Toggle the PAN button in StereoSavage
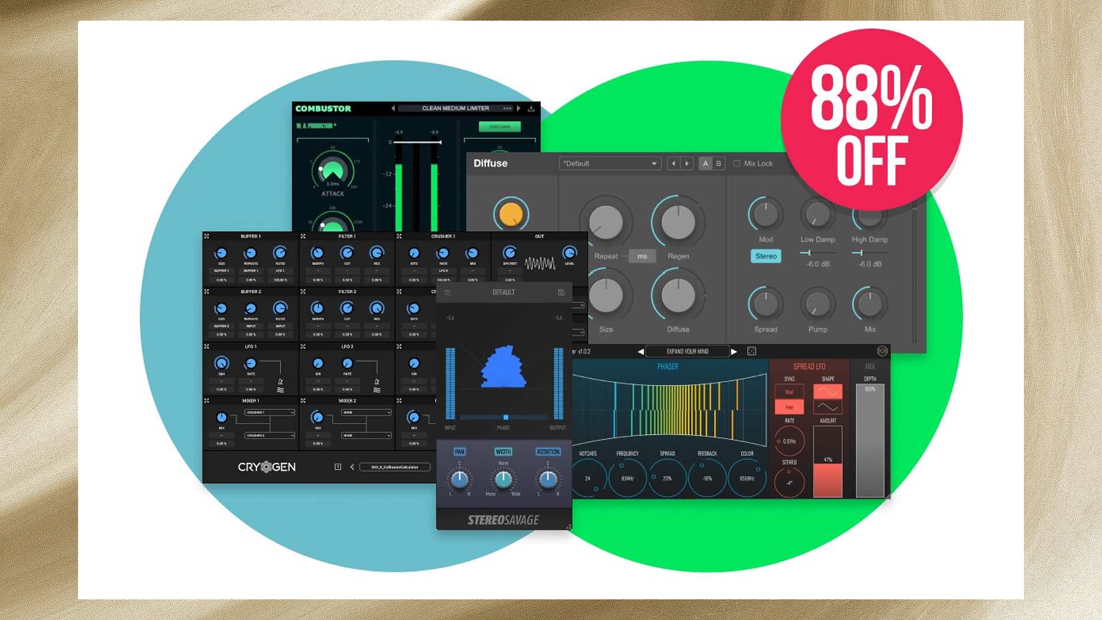The height and width of the screenshot is (620, 1102). point(459,452)
